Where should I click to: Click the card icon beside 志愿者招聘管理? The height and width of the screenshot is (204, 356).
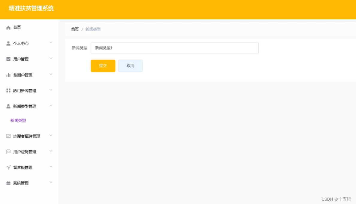coord(8,136)
